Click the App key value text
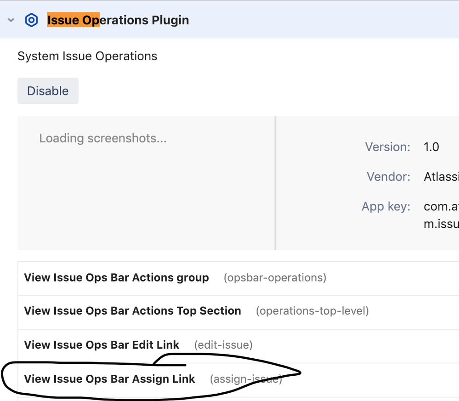 click(x=441, y=215)
